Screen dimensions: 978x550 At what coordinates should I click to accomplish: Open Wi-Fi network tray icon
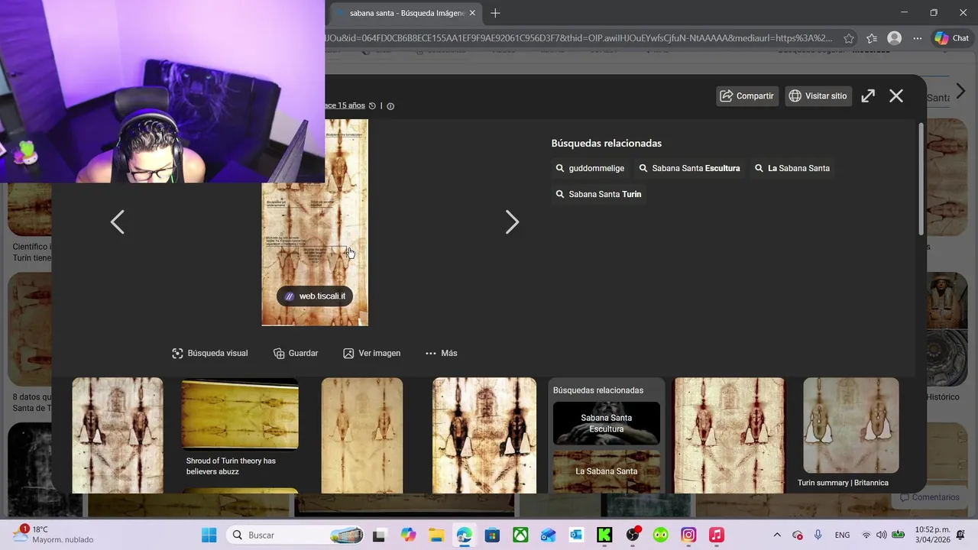(866, 535)
